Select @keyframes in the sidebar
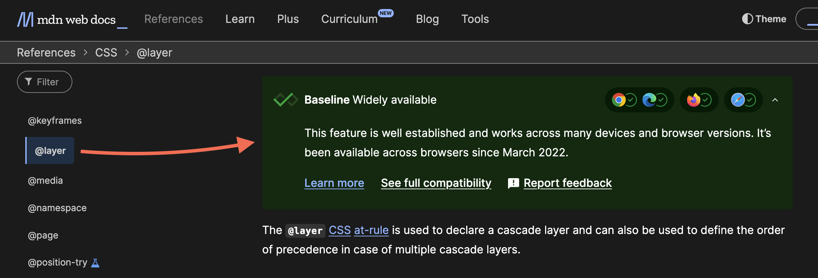The width and height of the screenshot is (818, 278). point(55,121)
